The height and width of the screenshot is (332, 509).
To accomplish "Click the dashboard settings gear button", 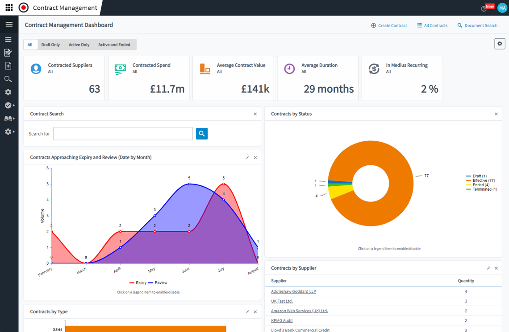I will 500,44.
